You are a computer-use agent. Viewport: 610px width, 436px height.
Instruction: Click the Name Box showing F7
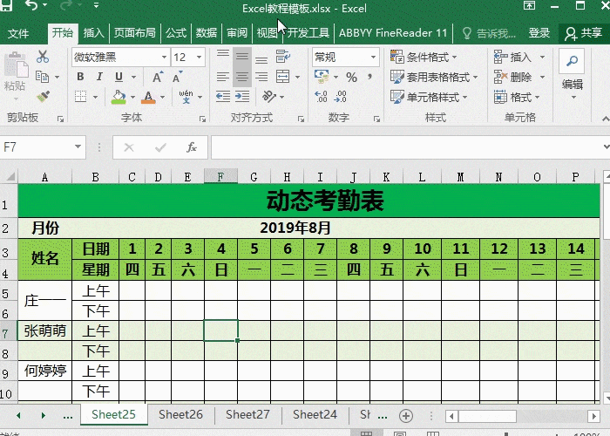pyautogui.click(x=35, y=147)
